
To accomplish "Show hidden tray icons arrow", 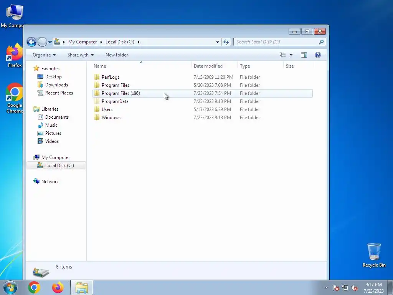I will click(326, 288).
